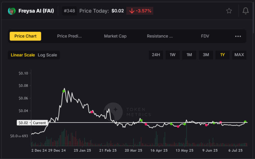Click the green signal dot at the price peak
255x159 pixels.
[64, 91]
